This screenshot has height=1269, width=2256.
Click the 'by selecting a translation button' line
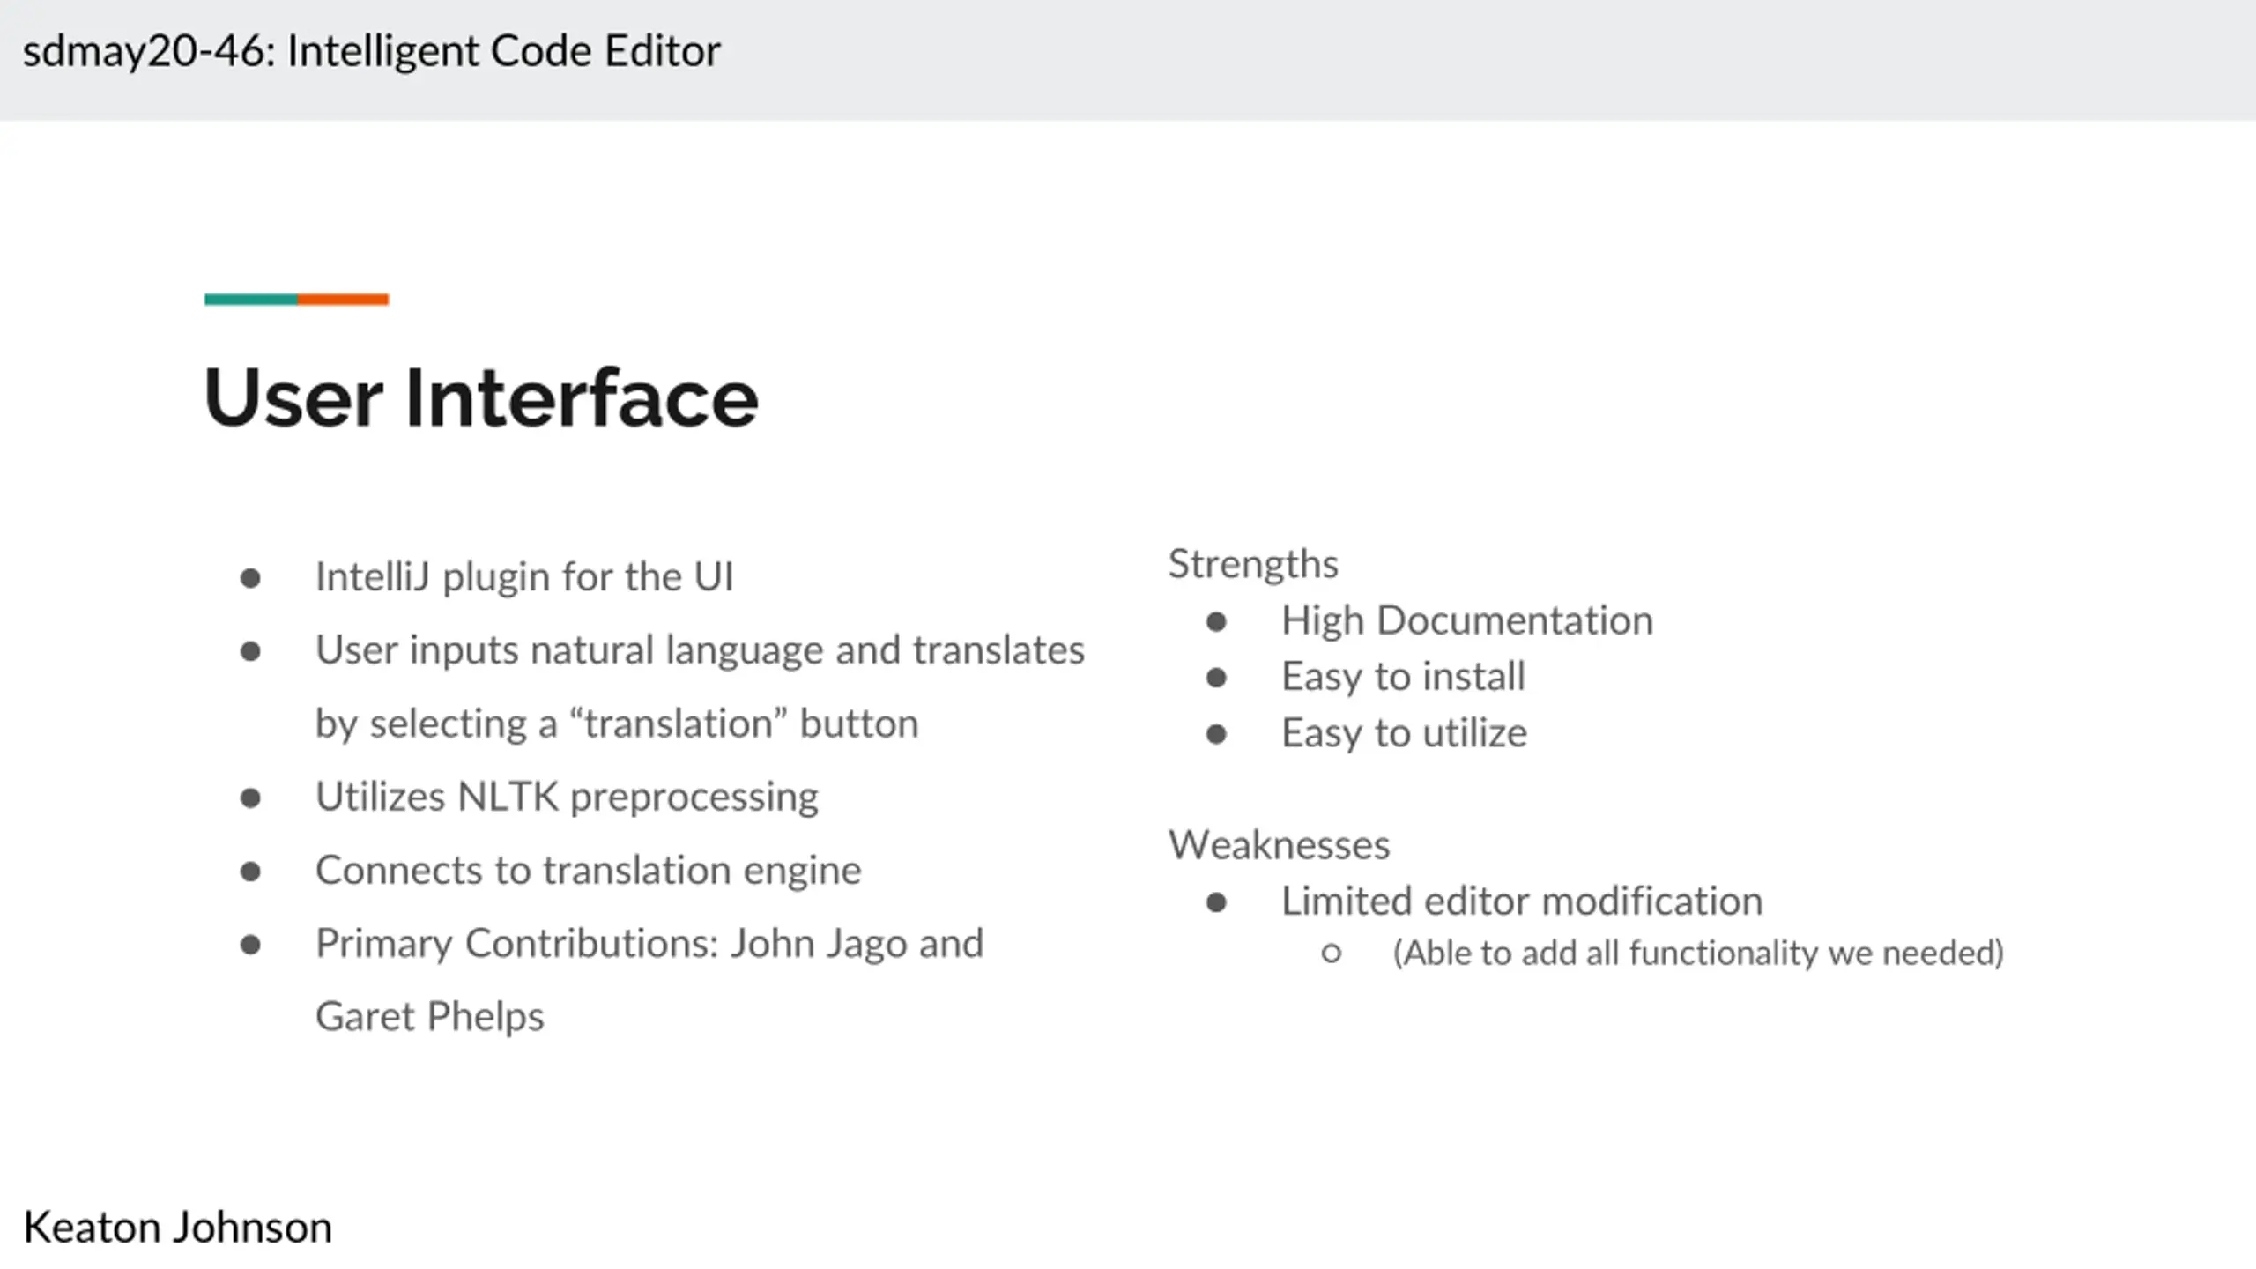pos(617,724)
